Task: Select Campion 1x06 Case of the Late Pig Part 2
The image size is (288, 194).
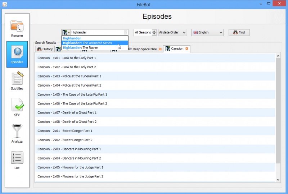Action: coord(155,103)
